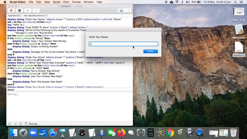Open the Format menu
Viewport: 247px width, 139px height.
tap(76, 2)
